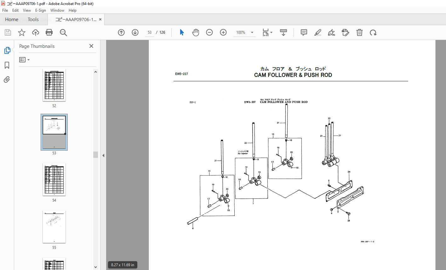Screen dimensions: 446x270
Task: Go to the previous page arrow
Action: tap(121, 32)
